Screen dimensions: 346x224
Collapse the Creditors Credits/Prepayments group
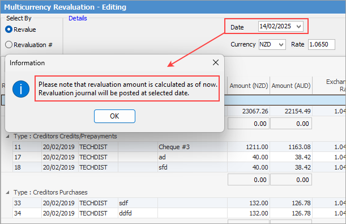tap(8, 136)
